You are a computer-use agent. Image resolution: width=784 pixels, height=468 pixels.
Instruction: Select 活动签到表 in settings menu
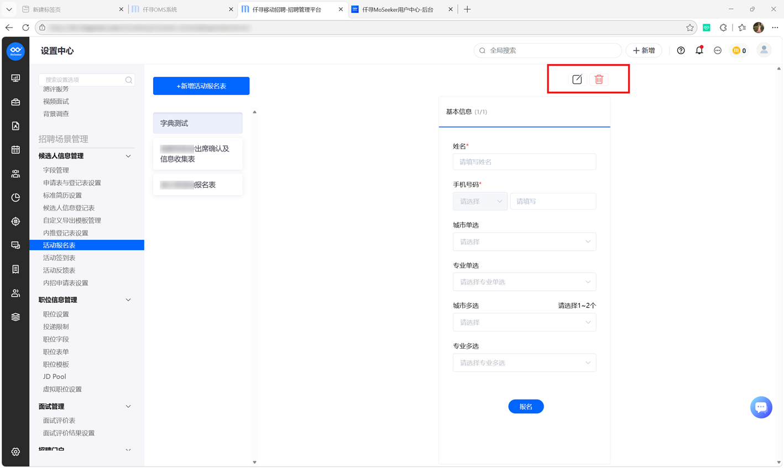59,257
